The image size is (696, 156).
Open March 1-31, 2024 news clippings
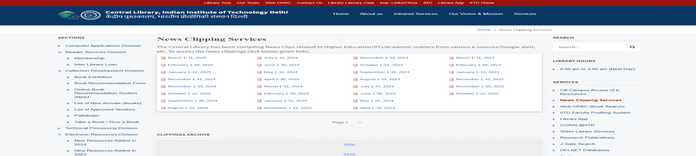[x=283, y=87]
